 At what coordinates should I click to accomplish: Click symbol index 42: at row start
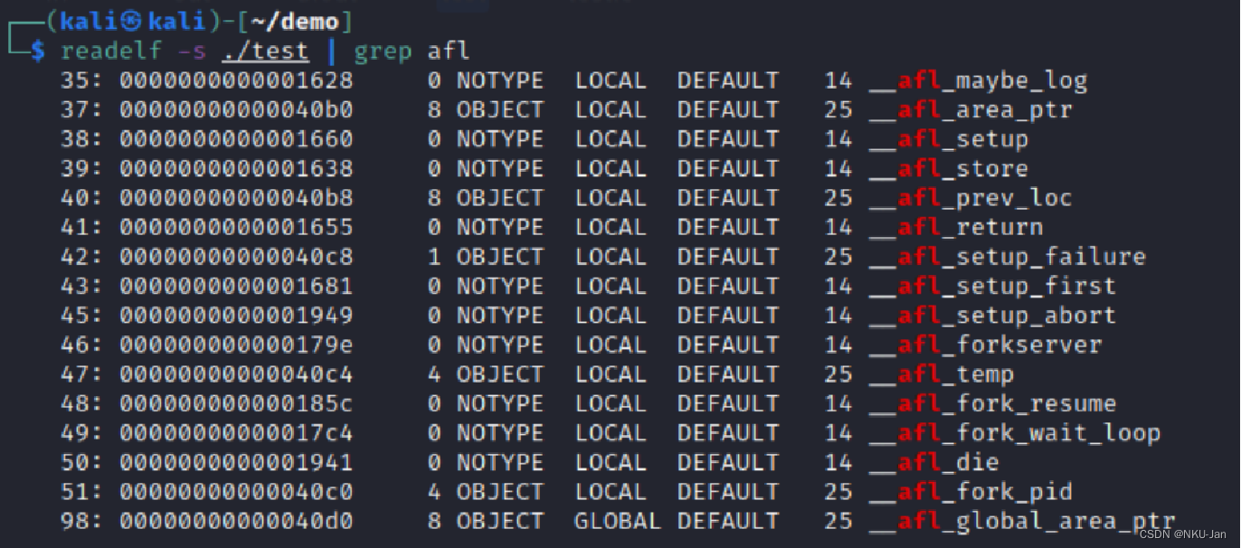82,257
